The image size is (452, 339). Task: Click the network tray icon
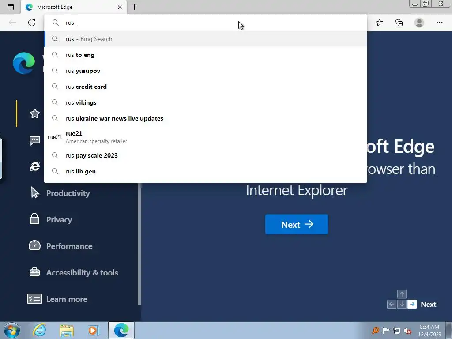(397, 331)
